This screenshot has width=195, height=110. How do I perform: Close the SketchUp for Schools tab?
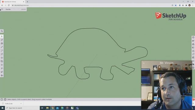coord(23,2)
